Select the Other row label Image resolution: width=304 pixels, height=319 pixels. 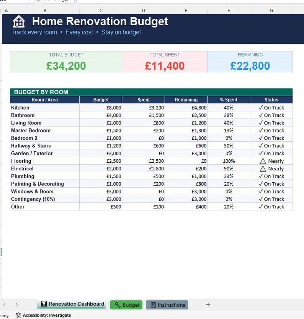[x=45, y=207]
